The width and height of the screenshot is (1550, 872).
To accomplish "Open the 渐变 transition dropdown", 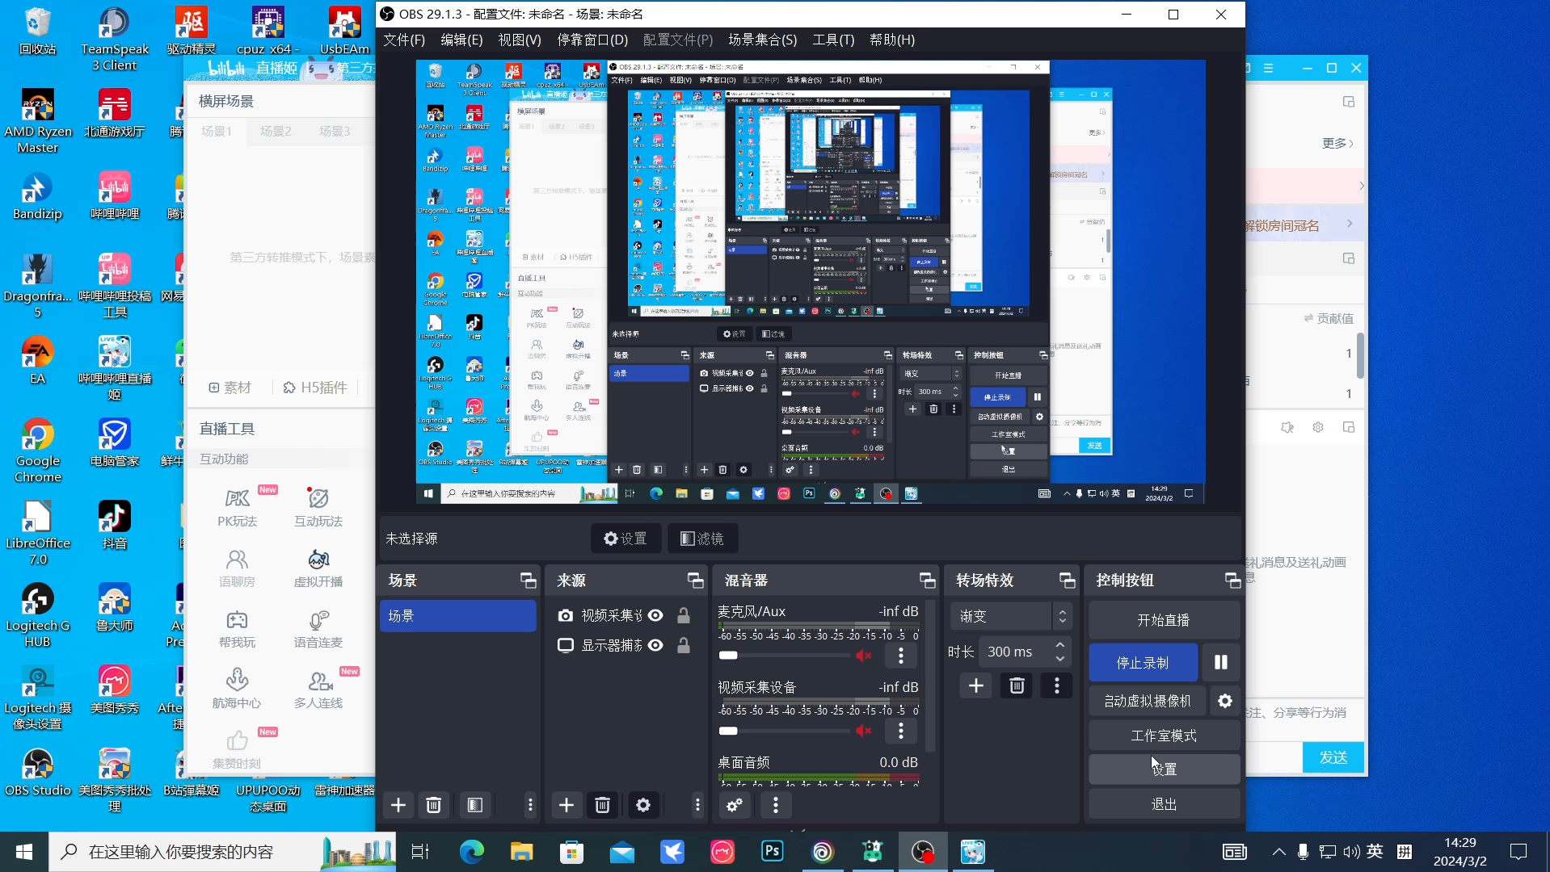I will click(1010, 616).
